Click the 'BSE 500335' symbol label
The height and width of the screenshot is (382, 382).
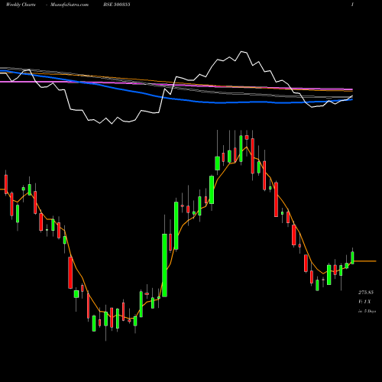(117, 5)
